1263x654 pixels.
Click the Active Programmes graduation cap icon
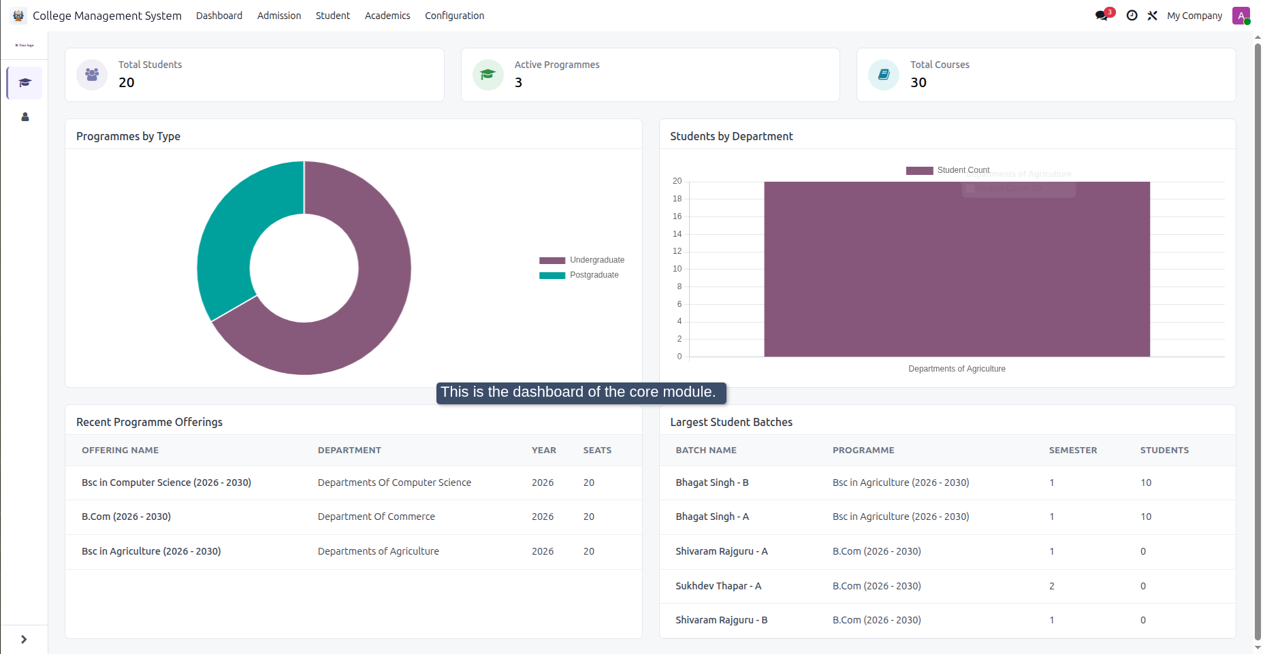click(488, 75)
